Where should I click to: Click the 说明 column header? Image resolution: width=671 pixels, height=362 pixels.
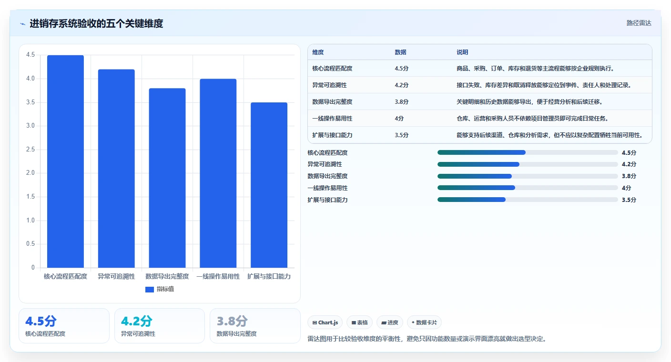pyautogui.click(x=462, y=52)
